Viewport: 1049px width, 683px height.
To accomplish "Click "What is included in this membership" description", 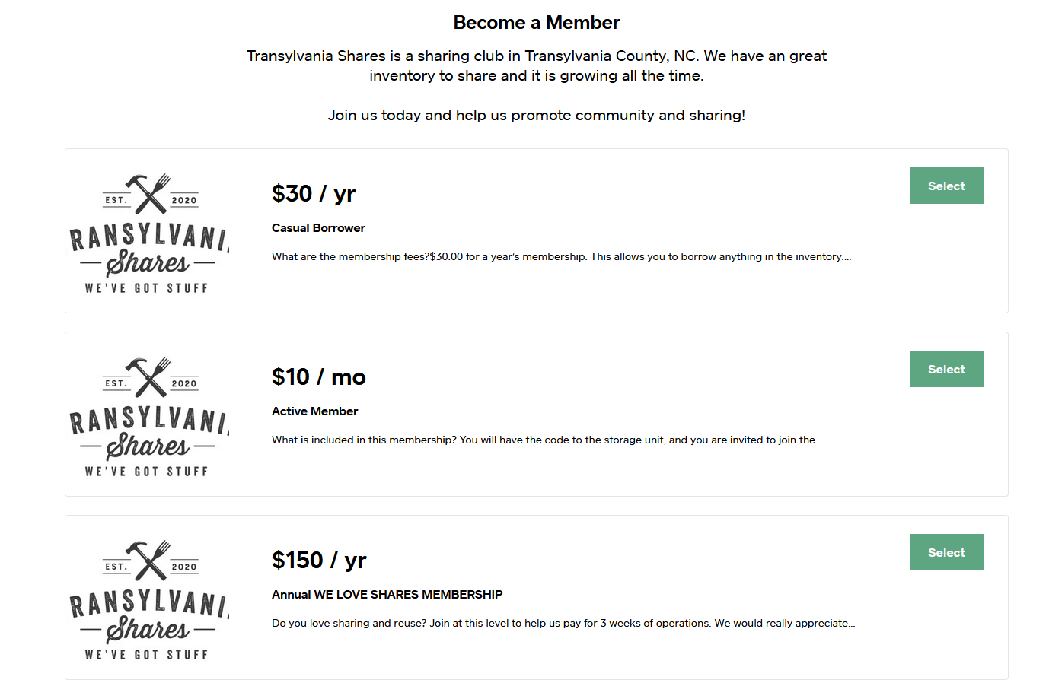I will coord(547,440).
